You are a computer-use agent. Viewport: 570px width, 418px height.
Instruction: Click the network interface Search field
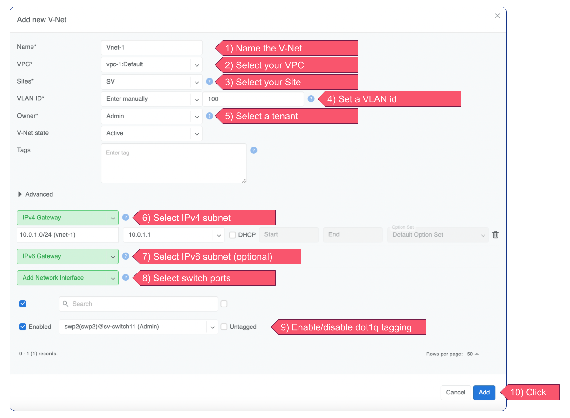139,304
